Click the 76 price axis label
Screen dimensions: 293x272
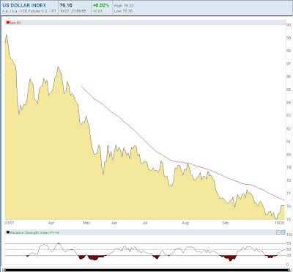289,206
